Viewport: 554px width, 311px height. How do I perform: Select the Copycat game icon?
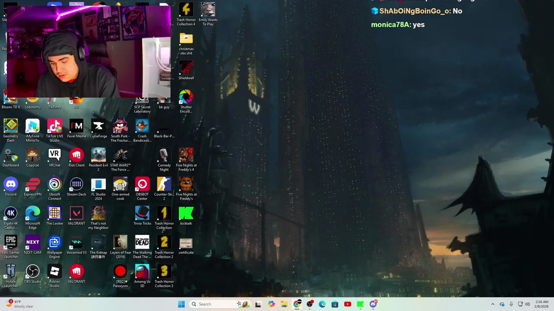tap(32, 158)
